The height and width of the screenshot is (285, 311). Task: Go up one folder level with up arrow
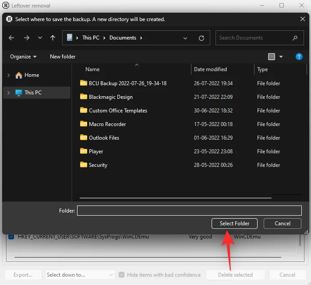53,38
